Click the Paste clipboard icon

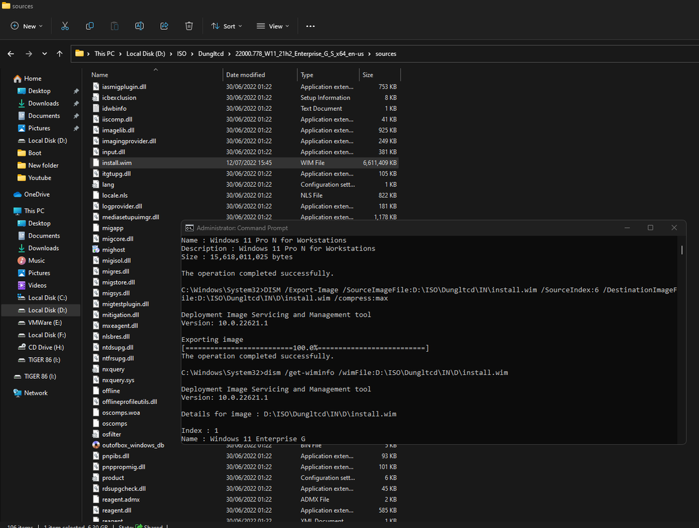pyautogui.click(x=115, y=26)
